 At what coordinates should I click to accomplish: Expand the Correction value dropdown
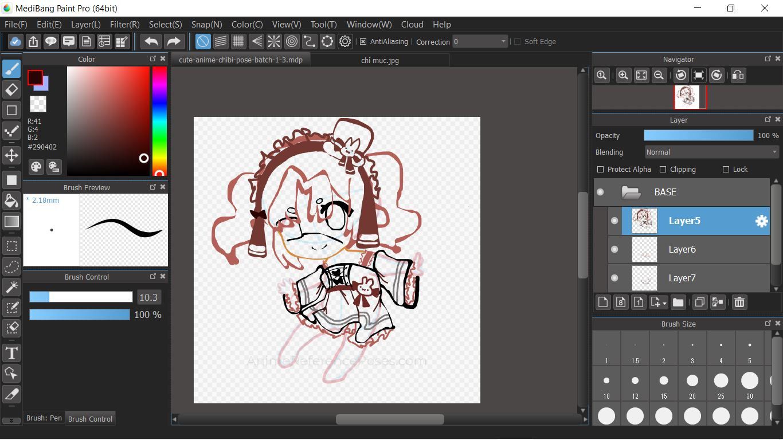503,41
